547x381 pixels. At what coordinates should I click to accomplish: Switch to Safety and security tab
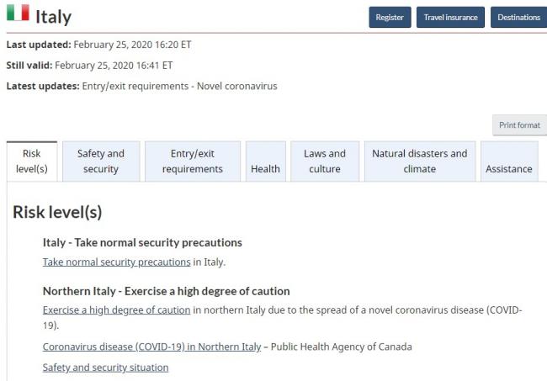click(x=101, y=161)
